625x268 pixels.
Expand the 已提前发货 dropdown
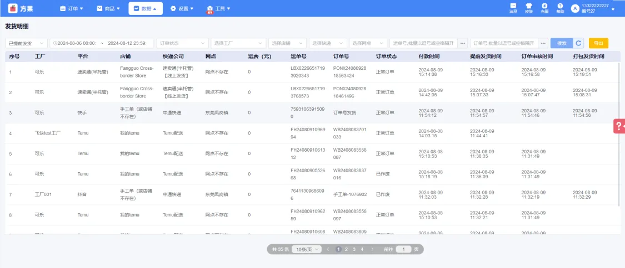tap(26, 43)
